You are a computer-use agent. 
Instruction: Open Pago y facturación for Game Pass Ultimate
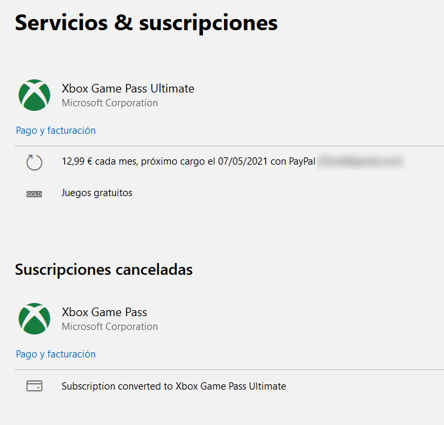point(56,131)
